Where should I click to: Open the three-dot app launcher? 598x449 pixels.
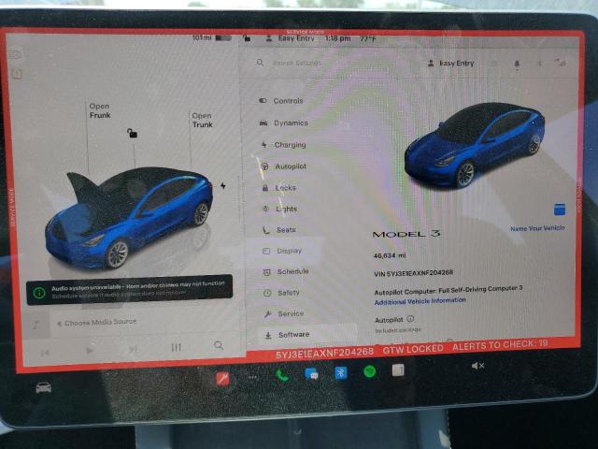252,377
